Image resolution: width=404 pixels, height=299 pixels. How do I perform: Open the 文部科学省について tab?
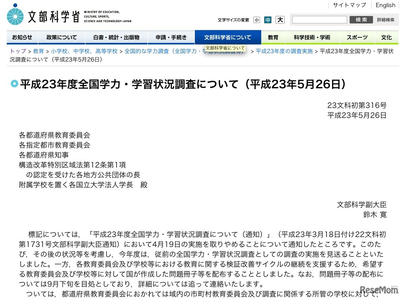pyautogui.click(x=227, y=37)
